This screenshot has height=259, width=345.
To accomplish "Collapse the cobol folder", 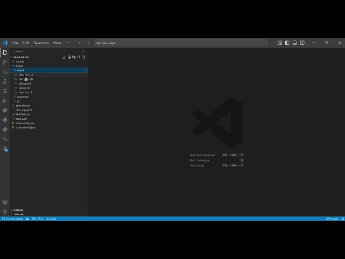I will (x=49, y=70).
